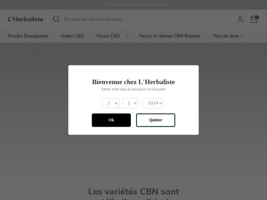Click the cart item count badge
267x200 pixels.
tap(257, 17)
